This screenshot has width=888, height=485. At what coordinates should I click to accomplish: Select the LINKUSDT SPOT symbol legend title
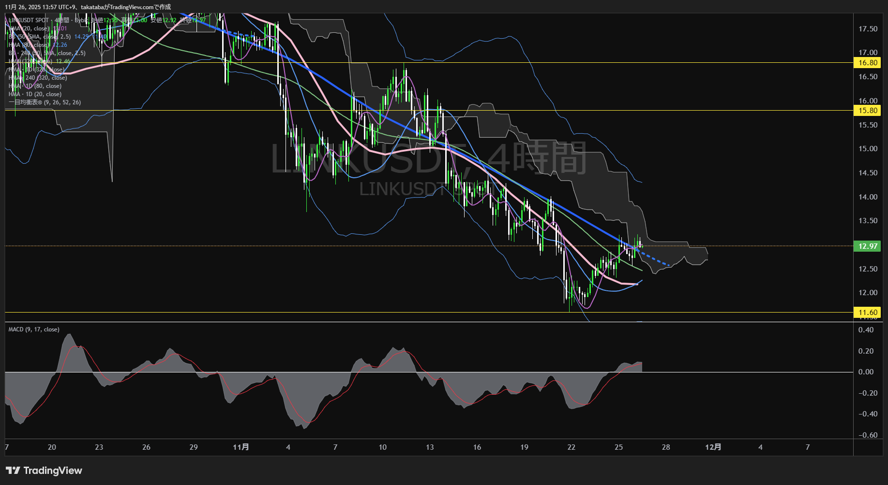29,20
